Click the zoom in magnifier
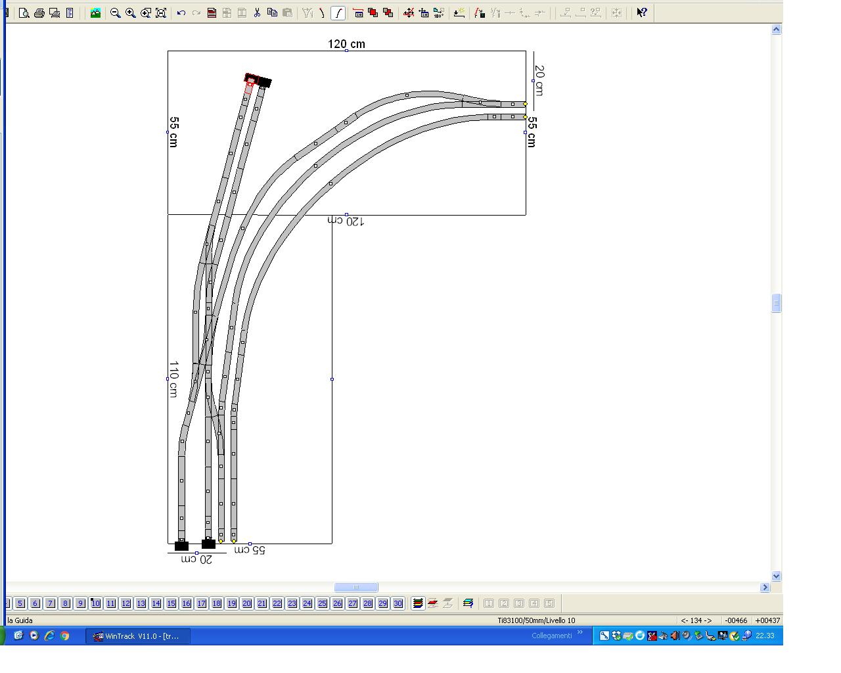This screenshot has height=673, width=841. click(x=130, y=12)
